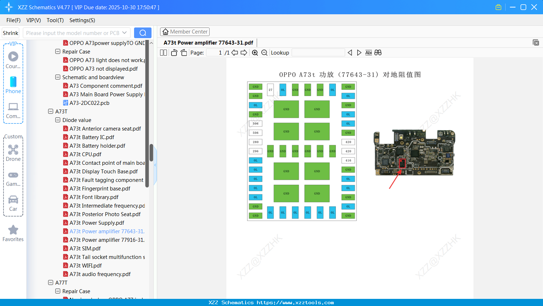
Task: Close the open document panel icon
Action: (x=536, y=42)
